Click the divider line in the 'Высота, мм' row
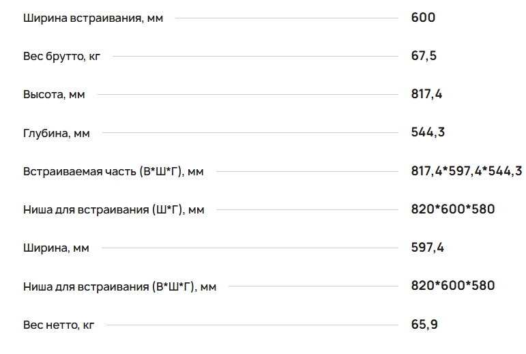526x354 pixels. pos(248,95)
